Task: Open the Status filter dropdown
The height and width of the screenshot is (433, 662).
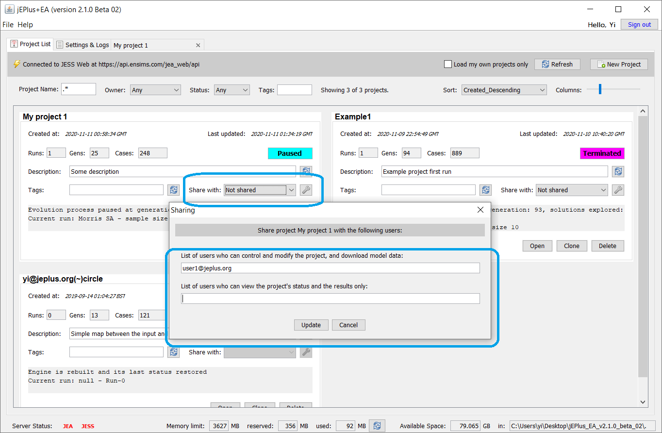Action: pyautogui.click(x=232, y=90)
